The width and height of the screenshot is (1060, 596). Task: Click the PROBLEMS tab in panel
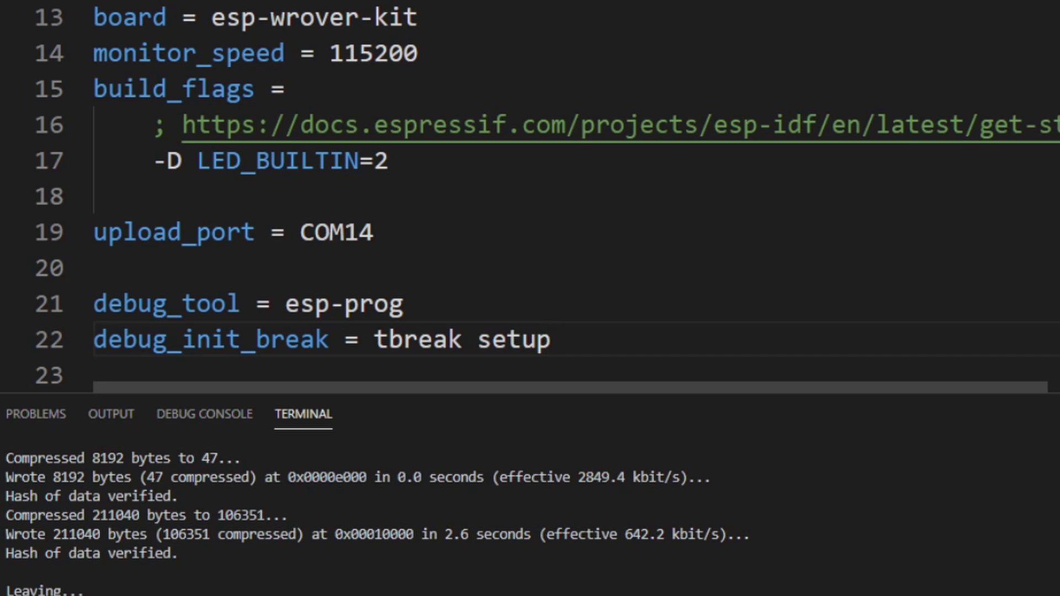tap(35, 413)
